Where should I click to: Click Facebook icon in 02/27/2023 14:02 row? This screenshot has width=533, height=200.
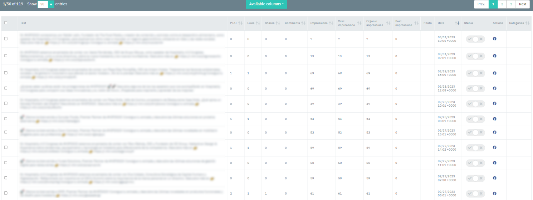point(494,147)
